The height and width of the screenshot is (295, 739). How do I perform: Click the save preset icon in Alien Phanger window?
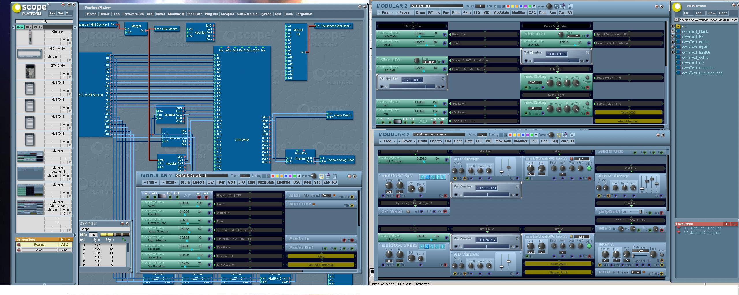556,6
